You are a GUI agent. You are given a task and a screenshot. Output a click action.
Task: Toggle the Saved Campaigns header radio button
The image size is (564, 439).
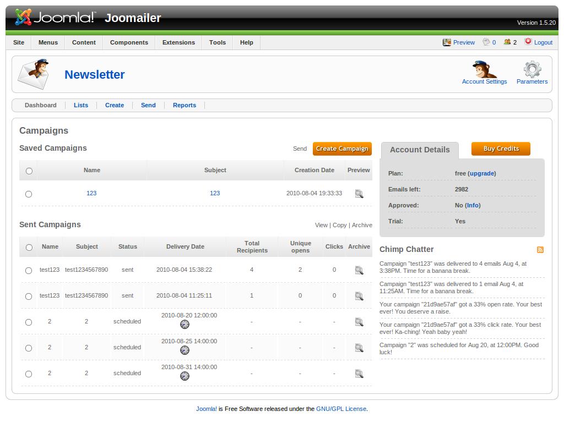[29, 171]
